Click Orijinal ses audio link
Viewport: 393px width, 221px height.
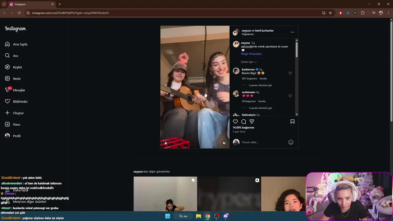(x=248, y=34)
